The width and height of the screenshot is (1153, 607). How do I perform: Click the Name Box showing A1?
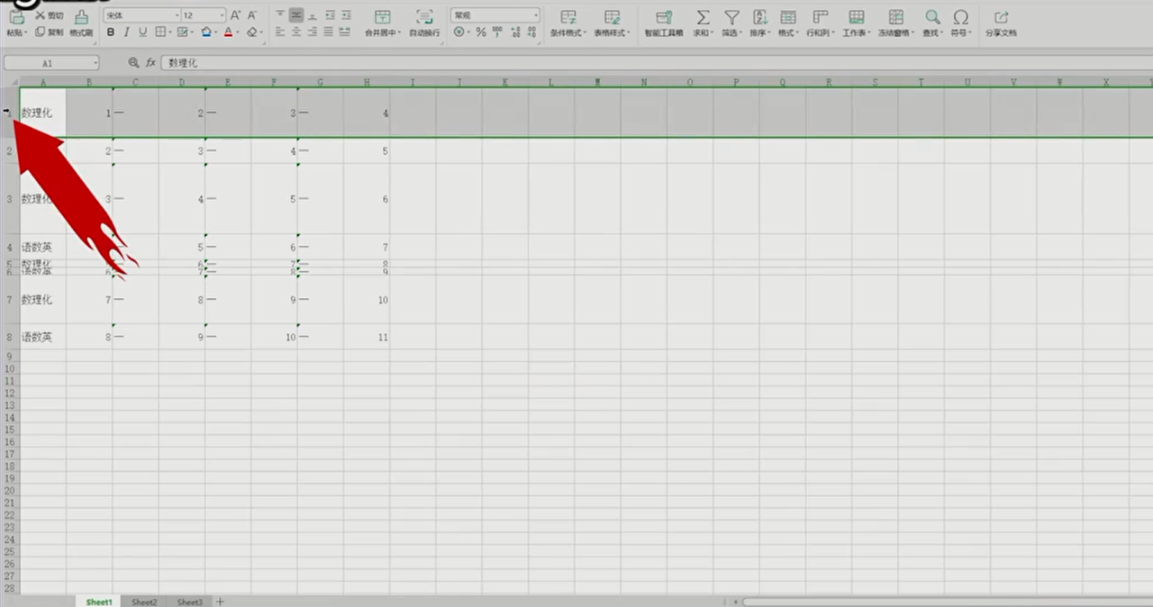tap(51, 63)
